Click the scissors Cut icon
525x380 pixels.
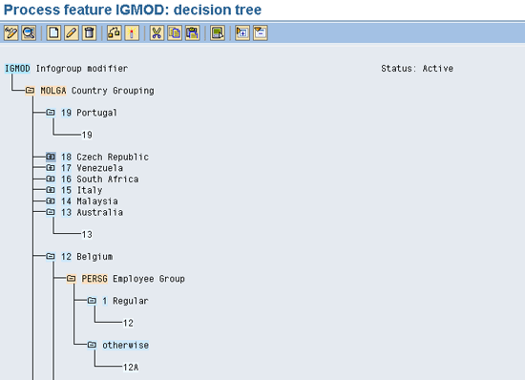157,32
